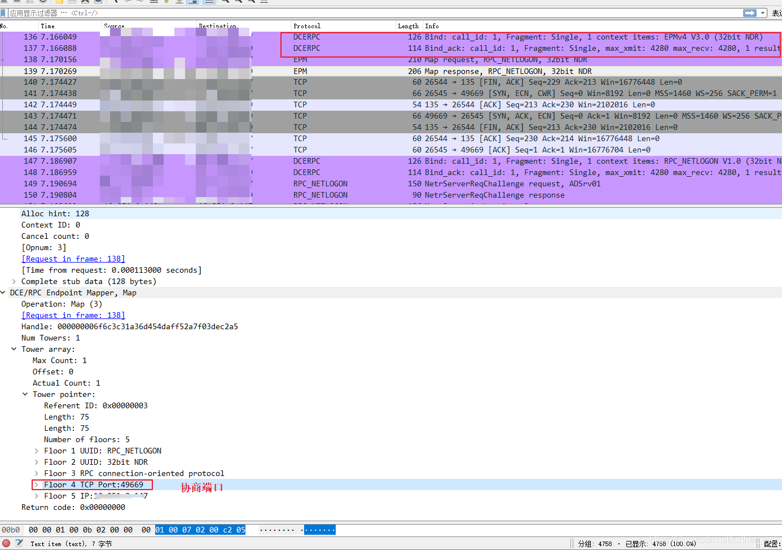Select the 'Handle:' value line
This screenshot has width=782, height=550.
coord(130,326)
